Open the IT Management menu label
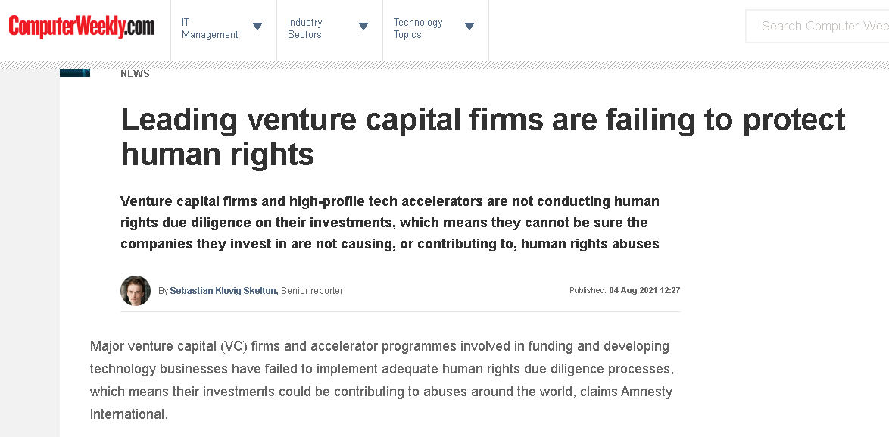Viewport: 889px width, 437px height. pyautogui.click(x=210, y=28)
